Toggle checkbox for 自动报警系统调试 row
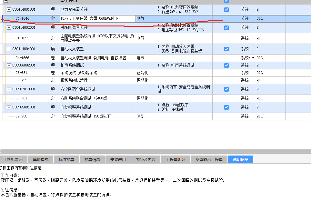 coord(226,107)
